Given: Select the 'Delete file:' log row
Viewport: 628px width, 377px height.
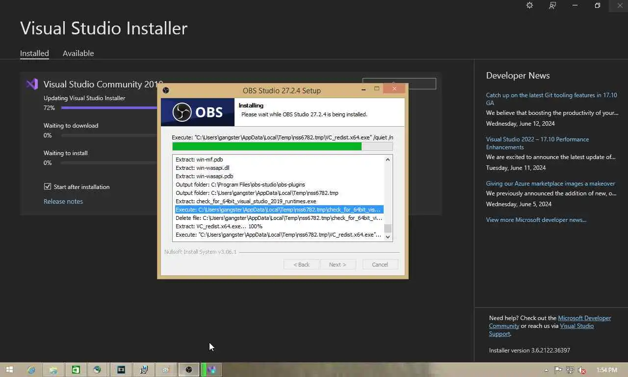Looking at the screenshot, I should [x=279, y=218].
